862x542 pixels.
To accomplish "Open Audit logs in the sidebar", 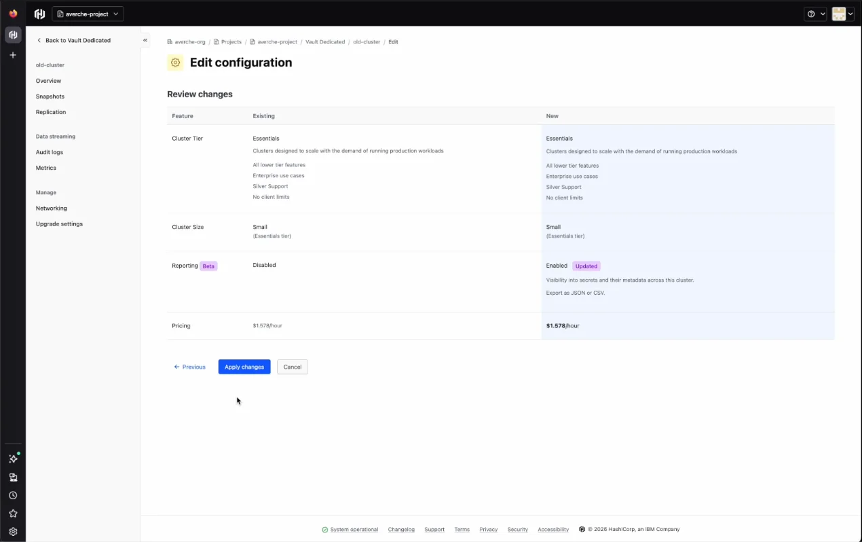I will click(50, 152).
